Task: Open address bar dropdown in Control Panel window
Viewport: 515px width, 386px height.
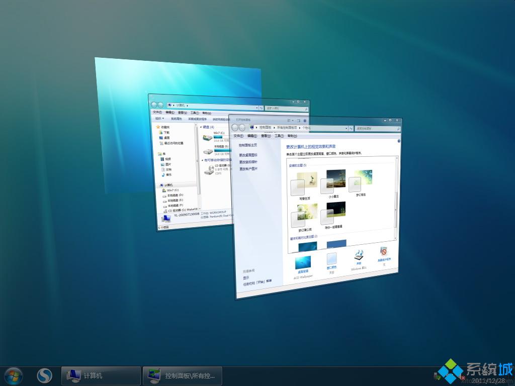Action: pos(346,128)
